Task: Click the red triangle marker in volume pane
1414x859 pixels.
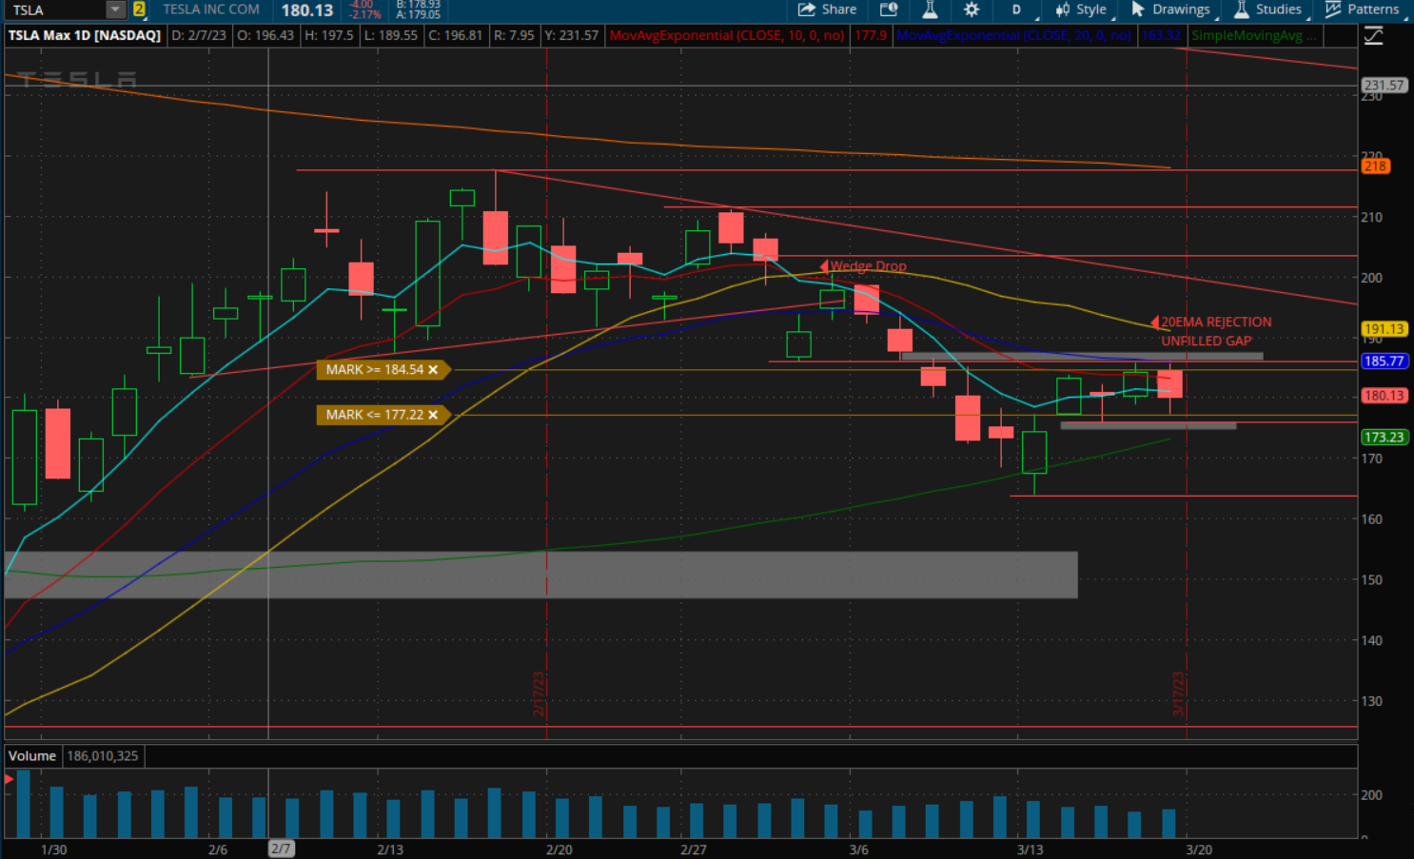Action: [x=9, y=780]
